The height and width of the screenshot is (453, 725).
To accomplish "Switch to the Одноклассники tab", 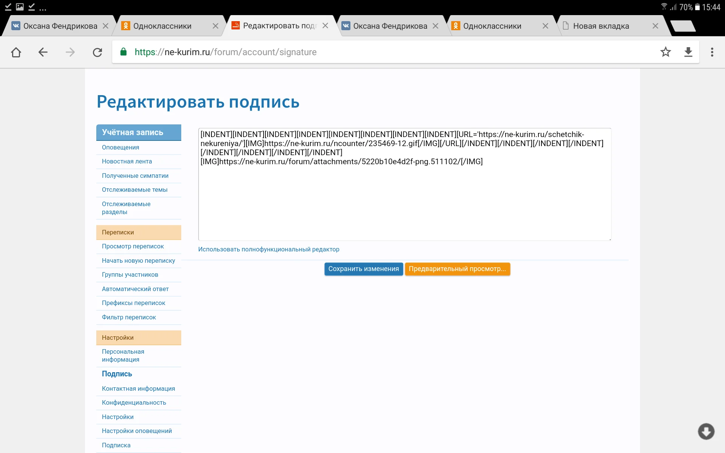I will click(x=162, y=26).
